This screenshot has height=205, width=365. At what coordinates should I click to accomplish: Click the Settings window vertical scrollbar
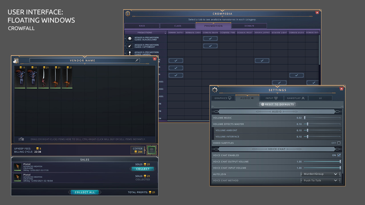pyautogui.click(x=343, y=141)
